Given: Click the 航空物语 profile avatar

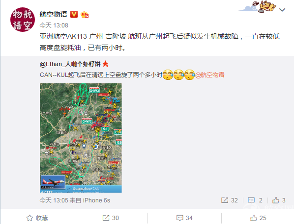Looking at the screenshot, I should 23,20.
